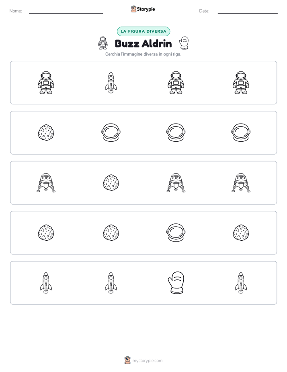Click the Nome name line field
The image size is (287, 372).
pyautogui.click(x=66, y=11)
